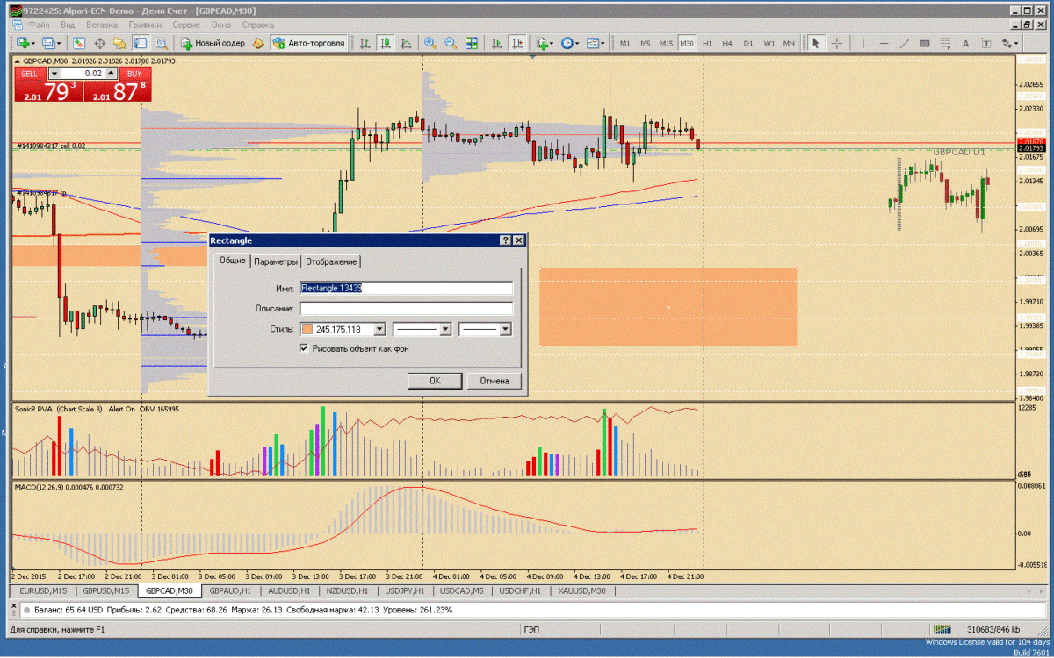Choose the text label 'A' tool
This screenshot has width=1054, height=658.
965,43
